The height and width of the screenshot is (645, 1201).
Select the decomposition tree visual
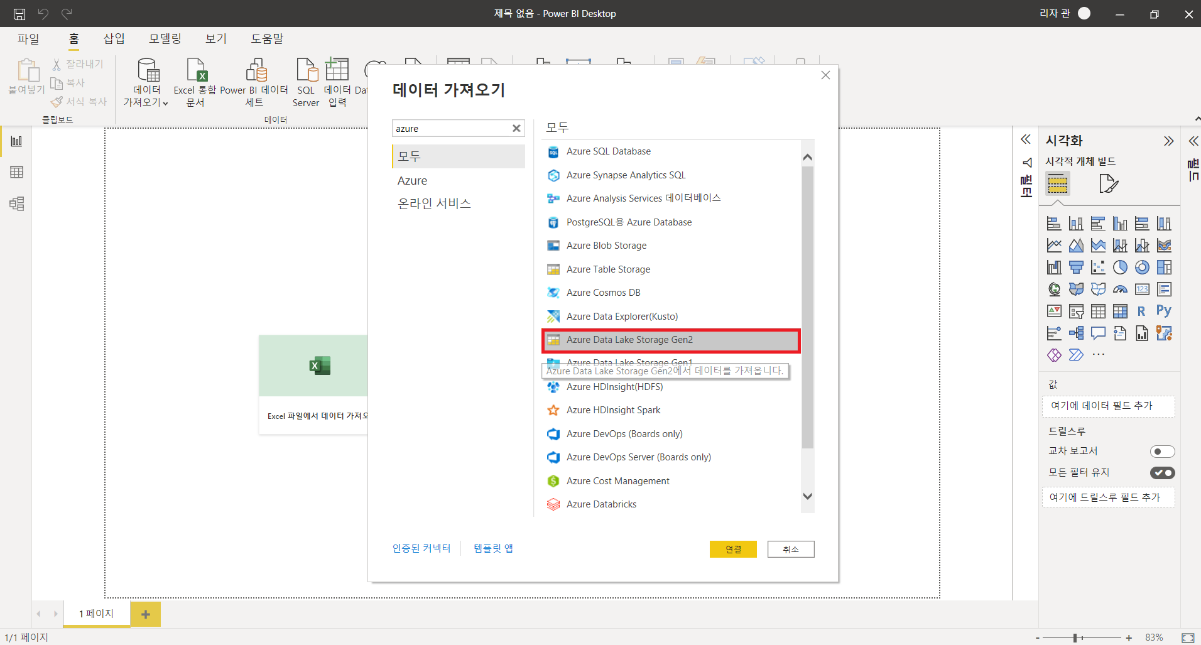click(x=1076, y=333)
